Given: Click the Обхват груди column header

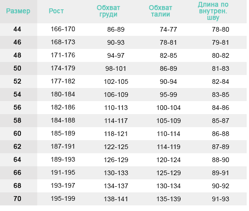Looking at the screenshot, I should 108,11.
